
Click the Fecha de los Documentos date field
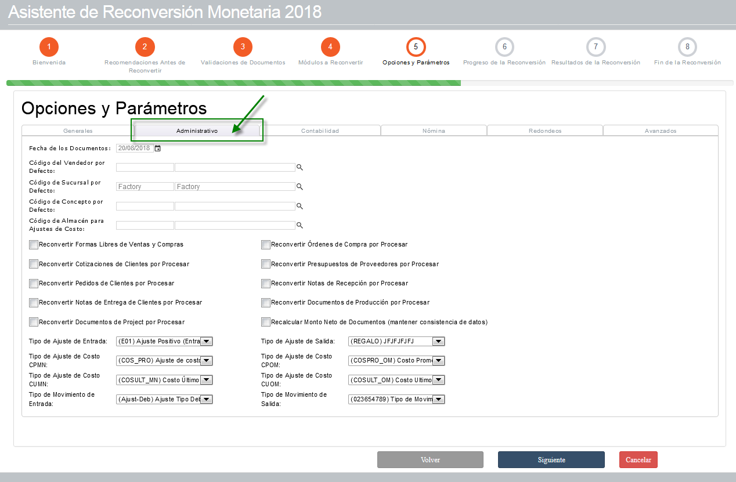point(135,148)
